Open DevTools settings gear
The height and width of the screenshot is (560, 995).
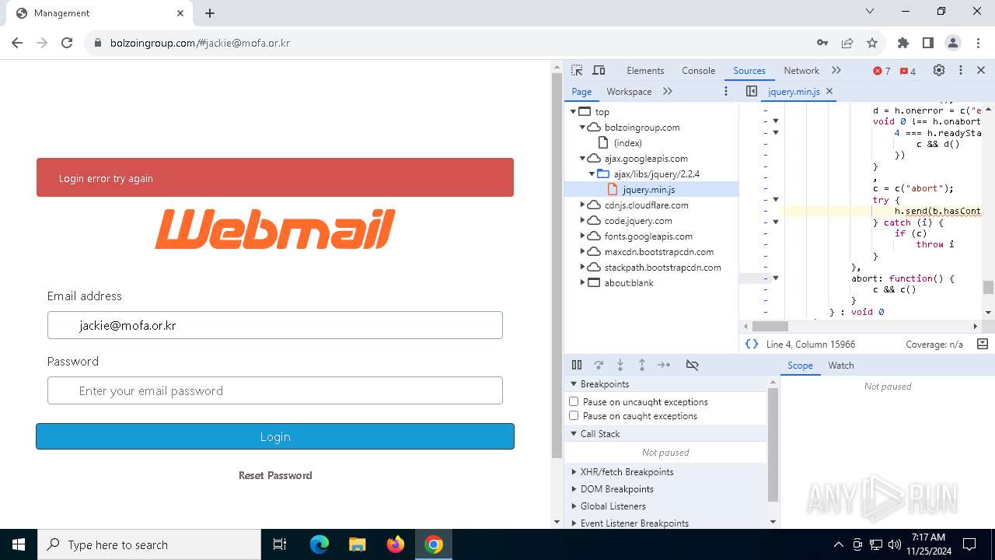[939, 70]
